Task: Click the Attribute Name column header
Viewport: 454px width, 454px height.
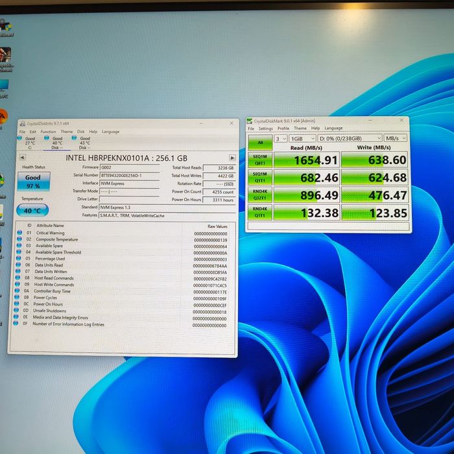Action: (x=50, y=225)
